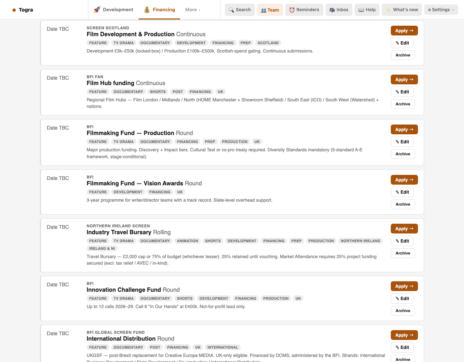The image size is (464, 362).
Task: Click the PREP tag on Film Development card
Action: coord(245,43)
